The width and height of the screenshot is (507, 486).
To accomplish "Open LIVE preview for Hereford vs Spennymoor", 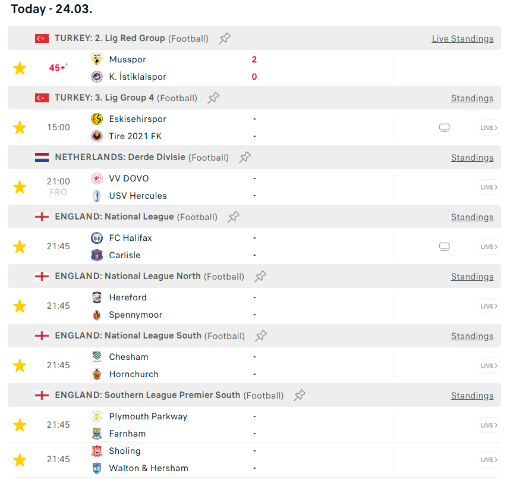I will tap(489, 306).
